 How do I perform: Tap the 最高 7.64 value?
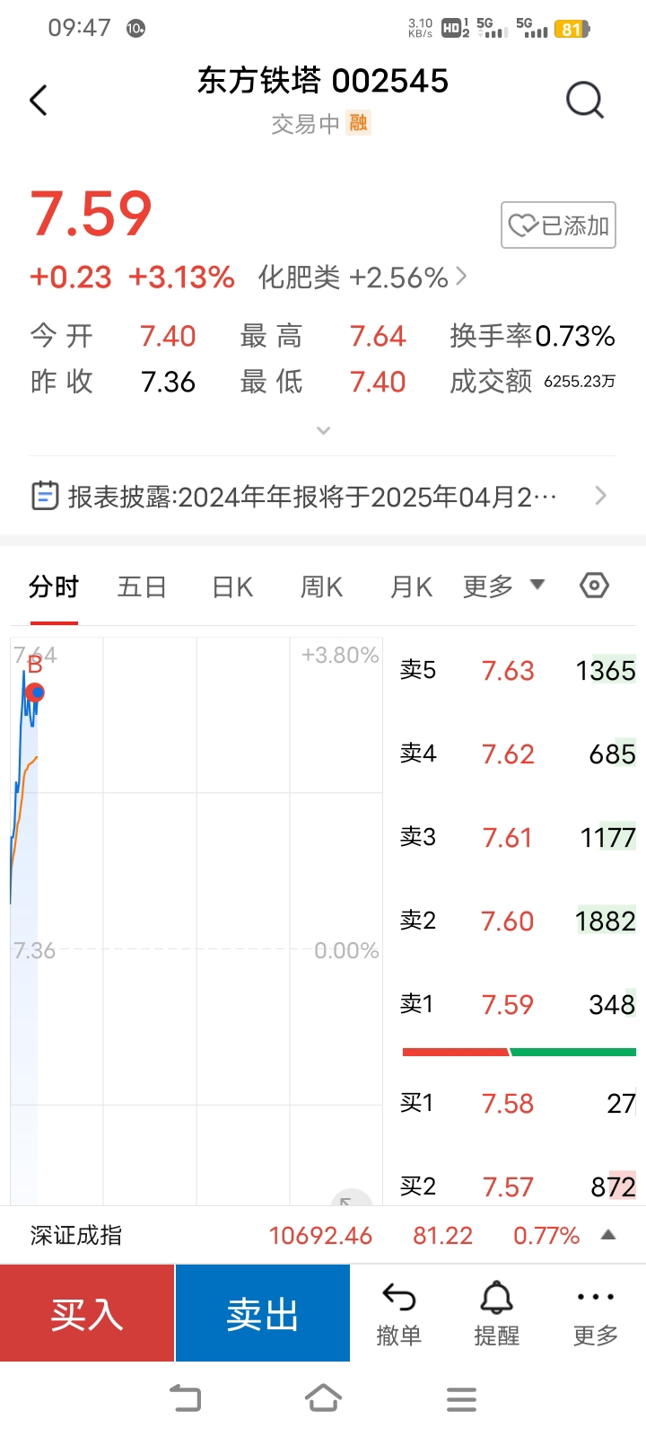tap(378, 336)
